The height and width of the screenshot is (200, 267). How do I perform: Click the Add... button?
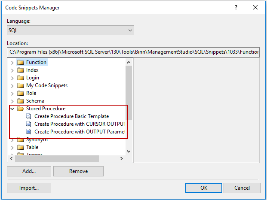click(29, 171)
